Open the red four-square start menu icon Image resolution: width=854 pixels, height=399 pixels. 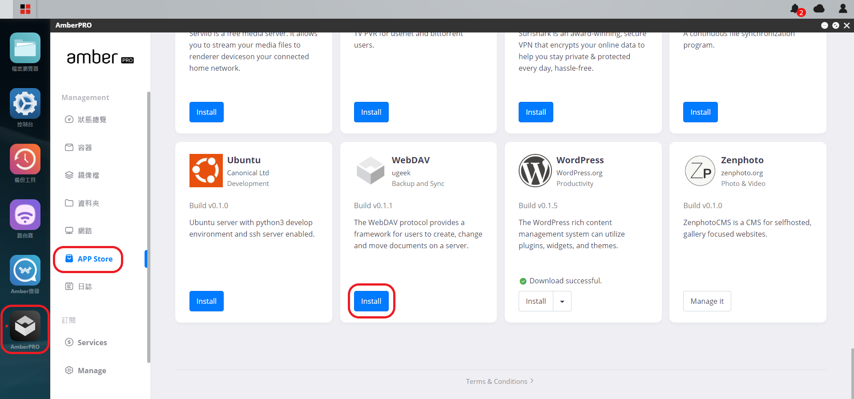(x=25, y=9)
